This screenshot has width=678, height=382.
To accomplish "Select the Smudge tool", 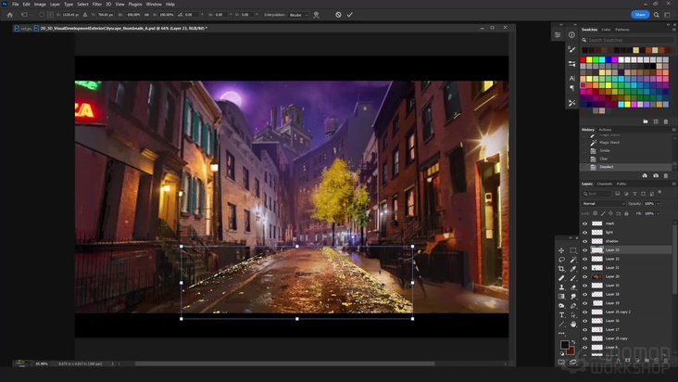I will tap(573, 297).
